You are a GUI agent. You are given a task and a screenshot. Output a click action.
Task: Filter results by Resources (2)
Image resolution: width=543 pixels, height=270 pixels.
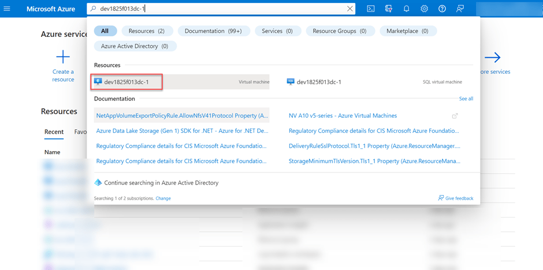147,31
